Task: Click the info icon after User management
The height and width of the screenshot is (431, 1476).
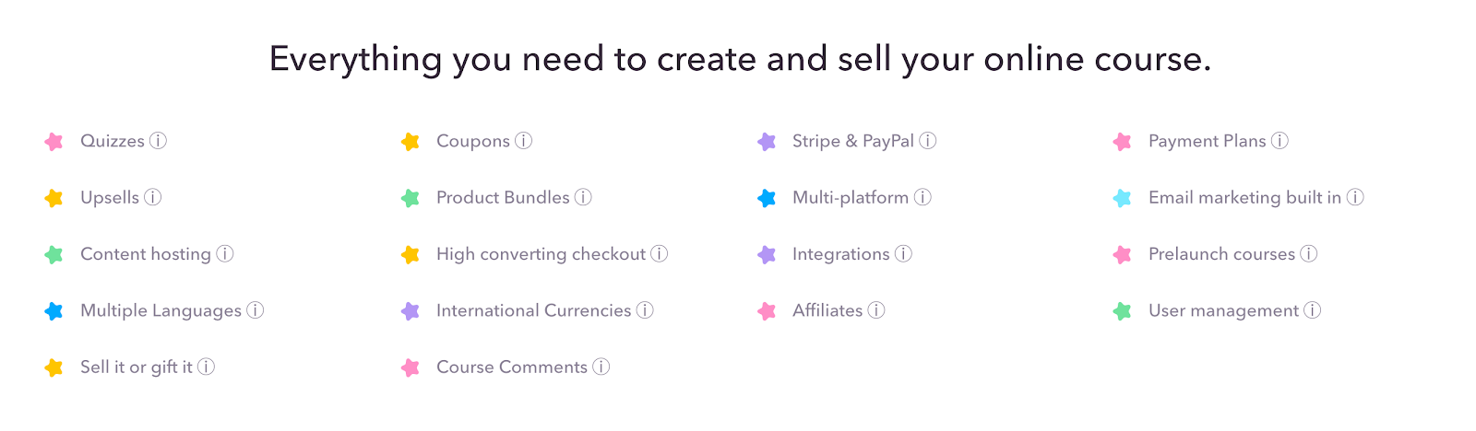Action: pyautogui.click(x=1313, y=310)
